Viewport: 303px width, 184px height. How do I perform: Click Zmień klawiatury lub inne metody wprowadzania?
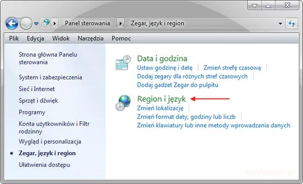point(213,125)
